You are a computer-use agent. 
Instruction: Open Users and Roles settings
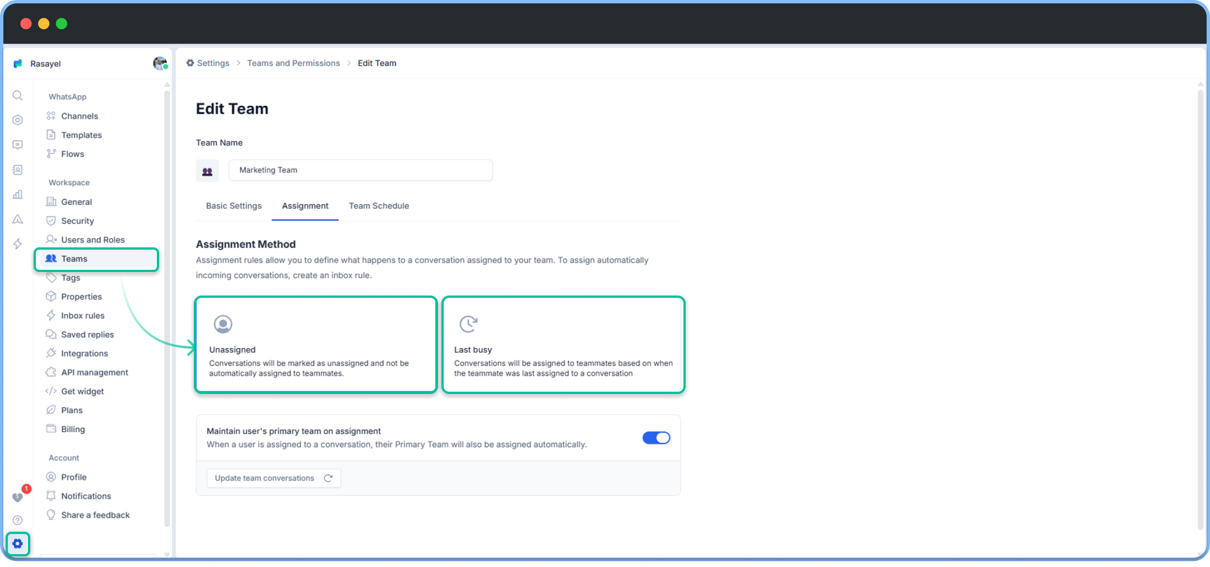[92, 240]
